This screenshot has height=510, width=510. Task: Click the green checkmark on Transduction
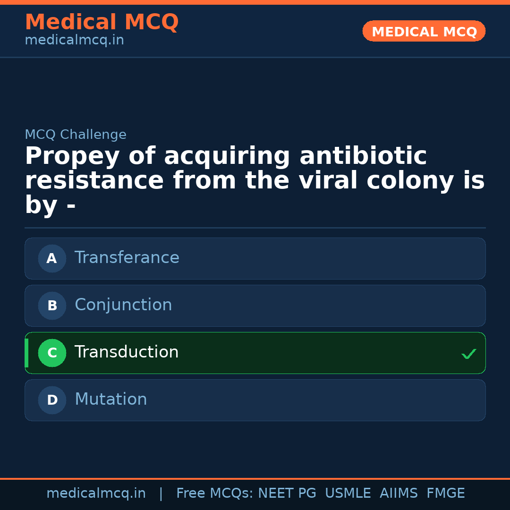pyautogui.click(x=468, y=354)
